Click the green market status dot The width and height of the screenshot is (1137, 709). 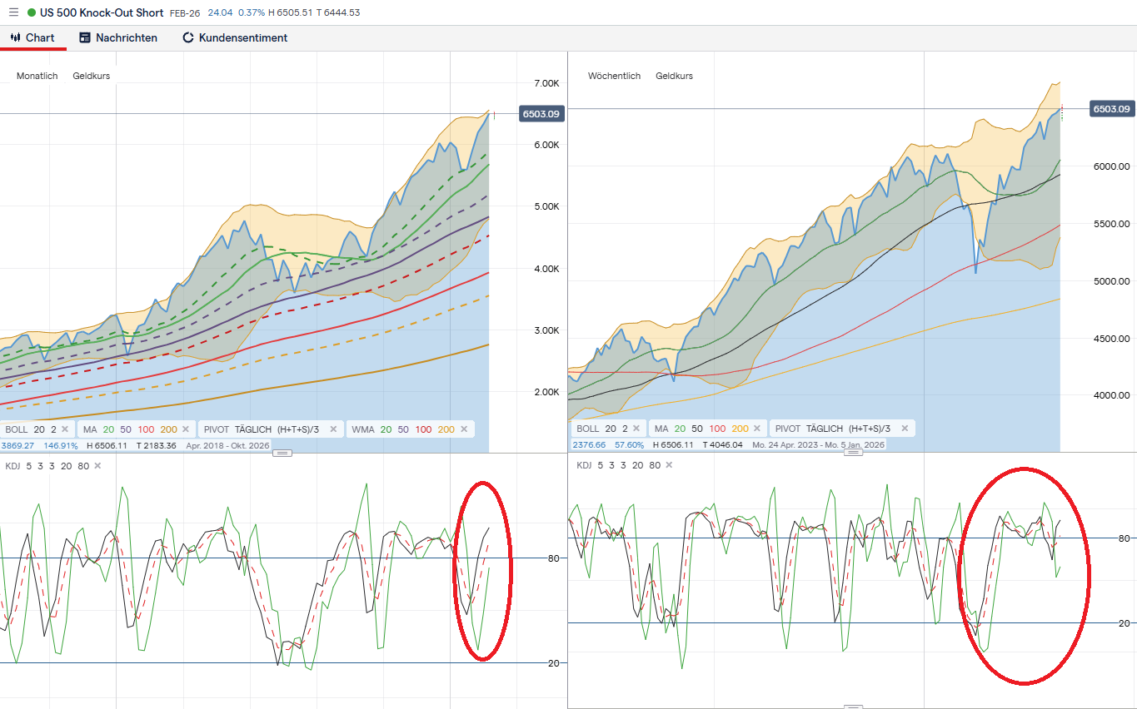(32, 12)
